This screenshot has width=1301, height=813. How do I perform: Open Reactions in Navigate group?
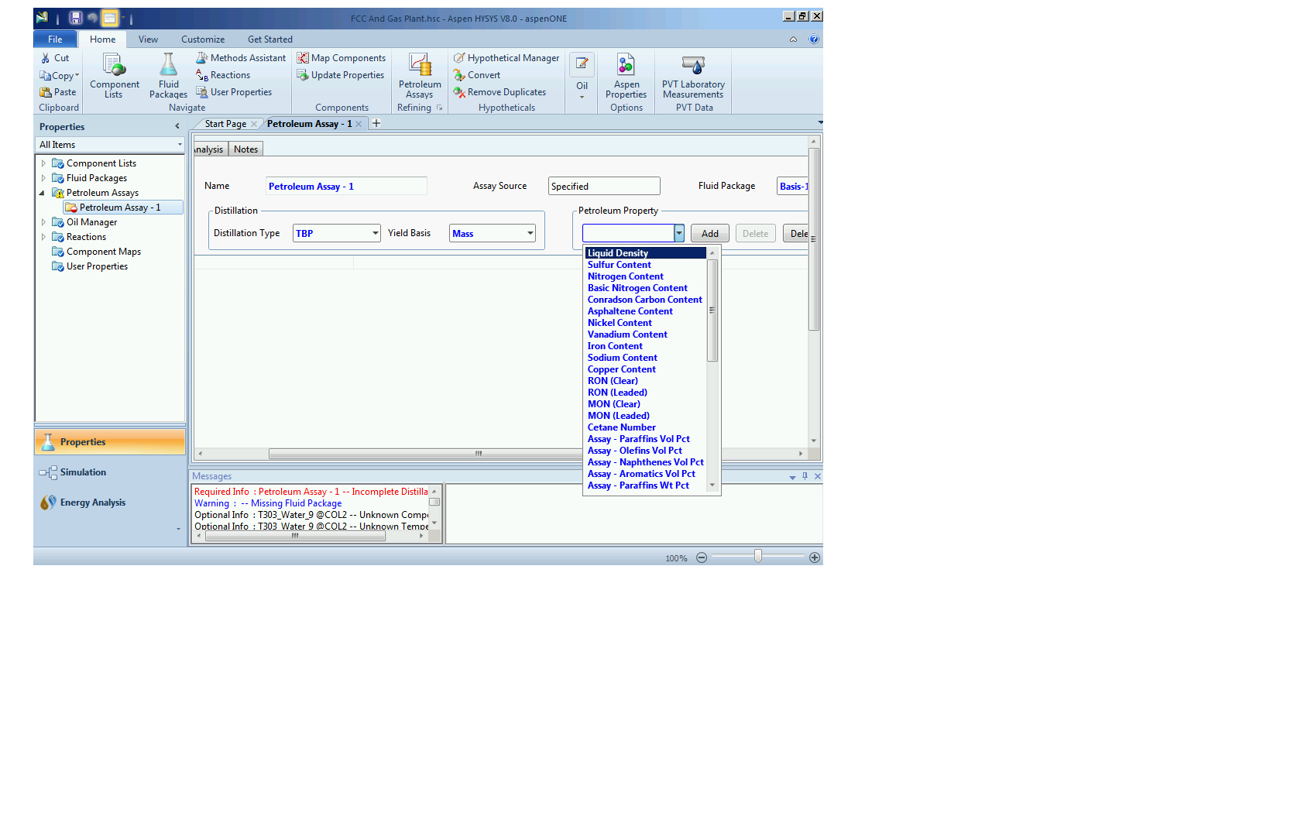tap(223, 75)
